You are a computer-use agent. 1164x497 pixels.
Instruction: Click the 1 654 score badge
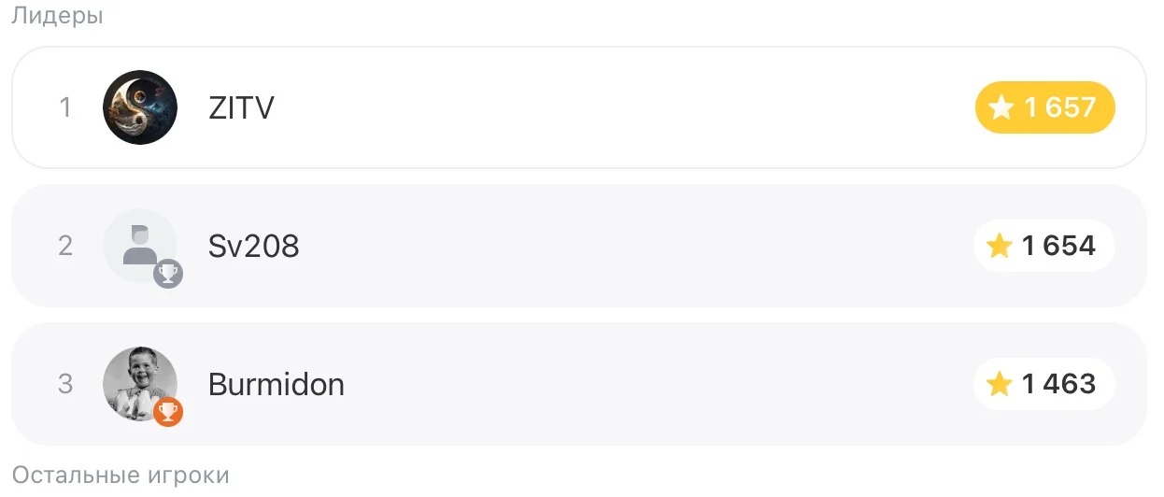(1044, 246)
